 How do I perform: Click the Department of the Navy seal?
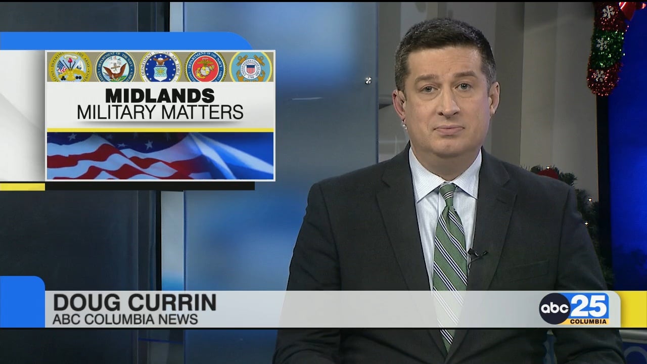pyautogui.click(x=115, y=67)
